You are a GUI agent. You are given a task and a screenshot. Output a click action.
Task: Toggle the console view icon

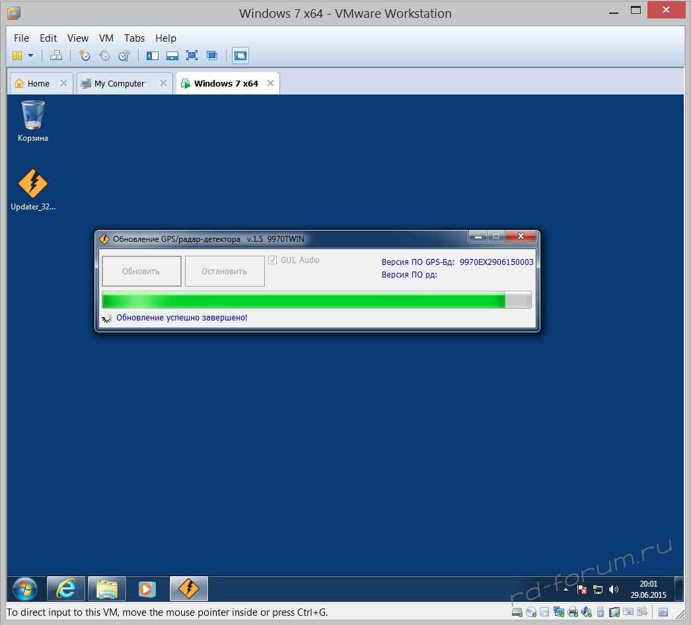pyautogui.click(x=240, y=55)
